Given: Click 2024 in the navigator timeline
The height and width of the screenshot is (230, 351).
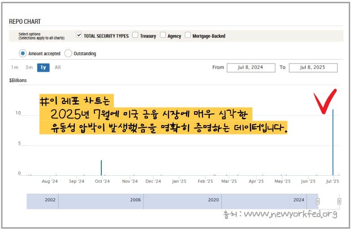Looking at the screenshot, I should point(299,200).
